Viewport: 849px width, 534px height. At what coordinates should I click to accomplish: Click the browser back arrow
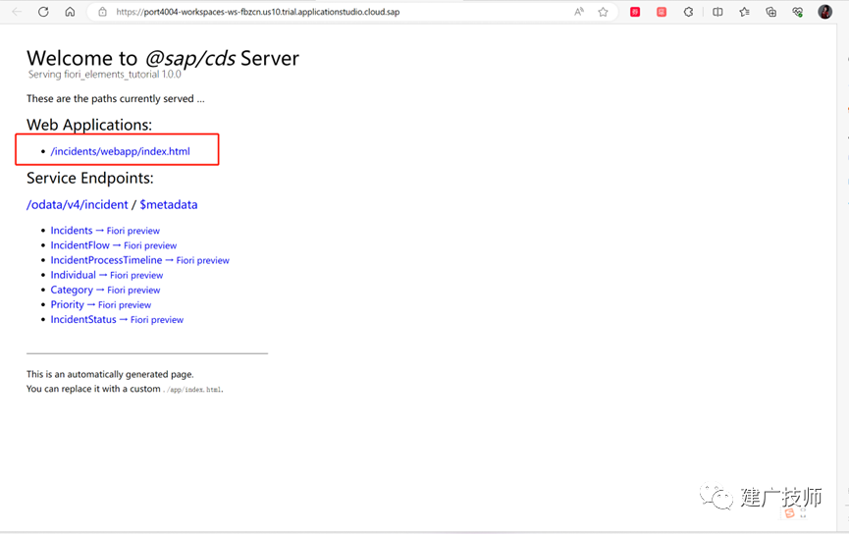[17, 12]
